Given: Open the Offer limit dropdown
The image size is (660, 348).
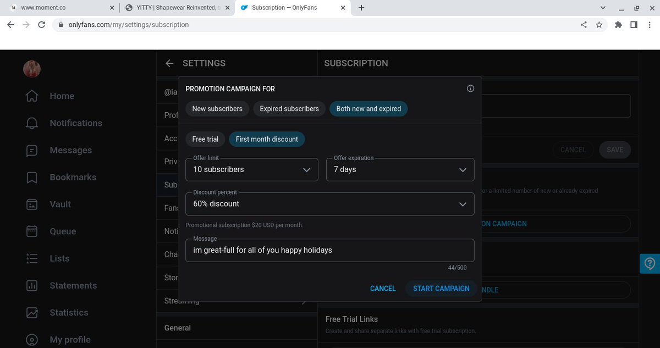Looking at the screenshot, I should (252, 169).
